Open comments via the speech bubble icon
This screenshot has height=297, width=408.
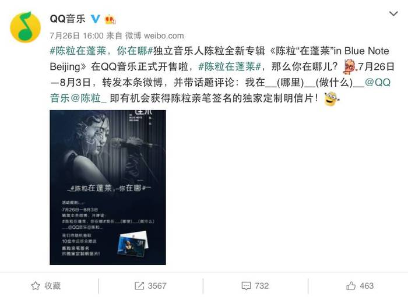pyautogui.click(x=246, y=286)
